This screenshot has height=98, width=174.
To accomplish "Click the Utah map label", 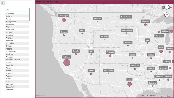I will point(91,51).
